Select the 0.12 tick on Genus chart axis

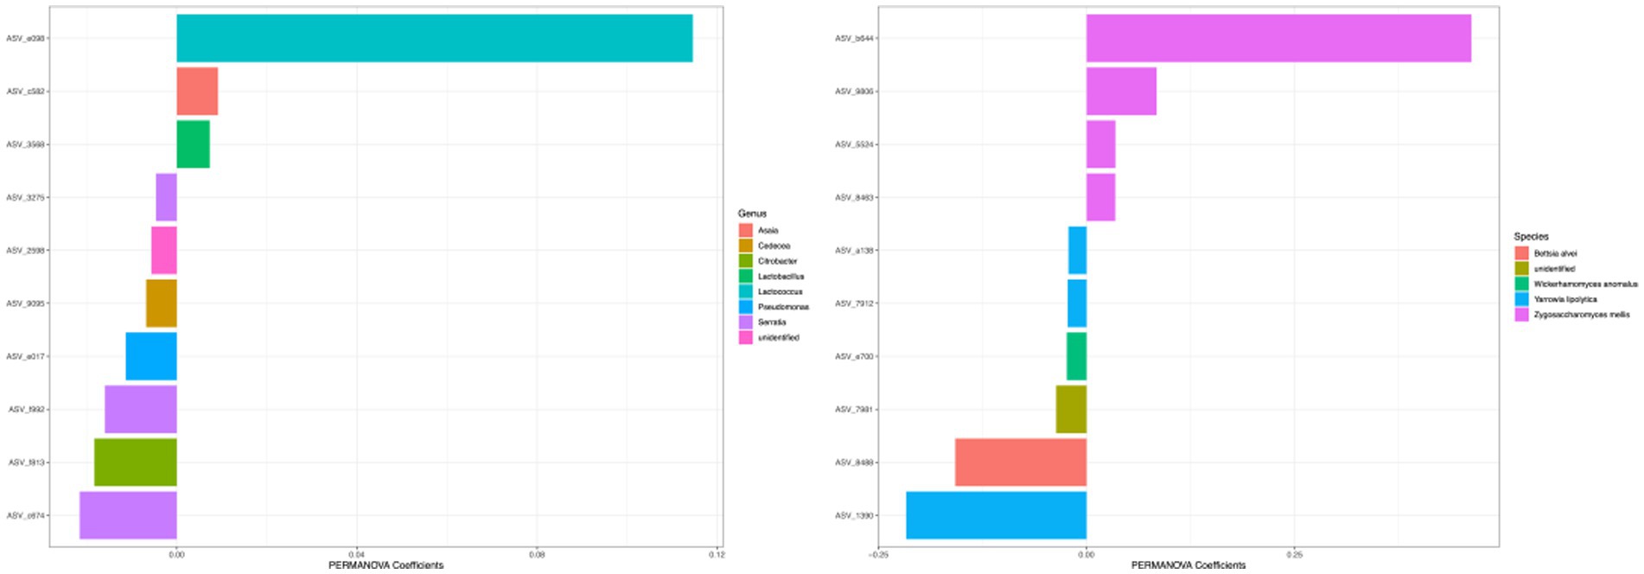click(x=716, y=554)
